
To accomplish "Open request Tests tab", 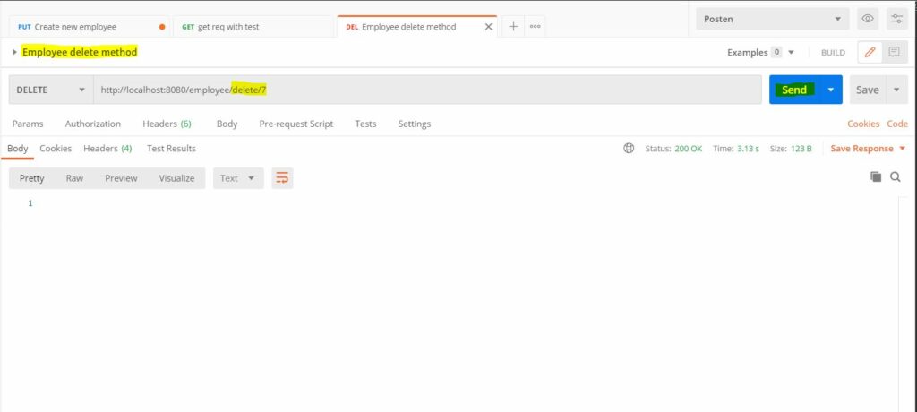I will tap(365, 124).
